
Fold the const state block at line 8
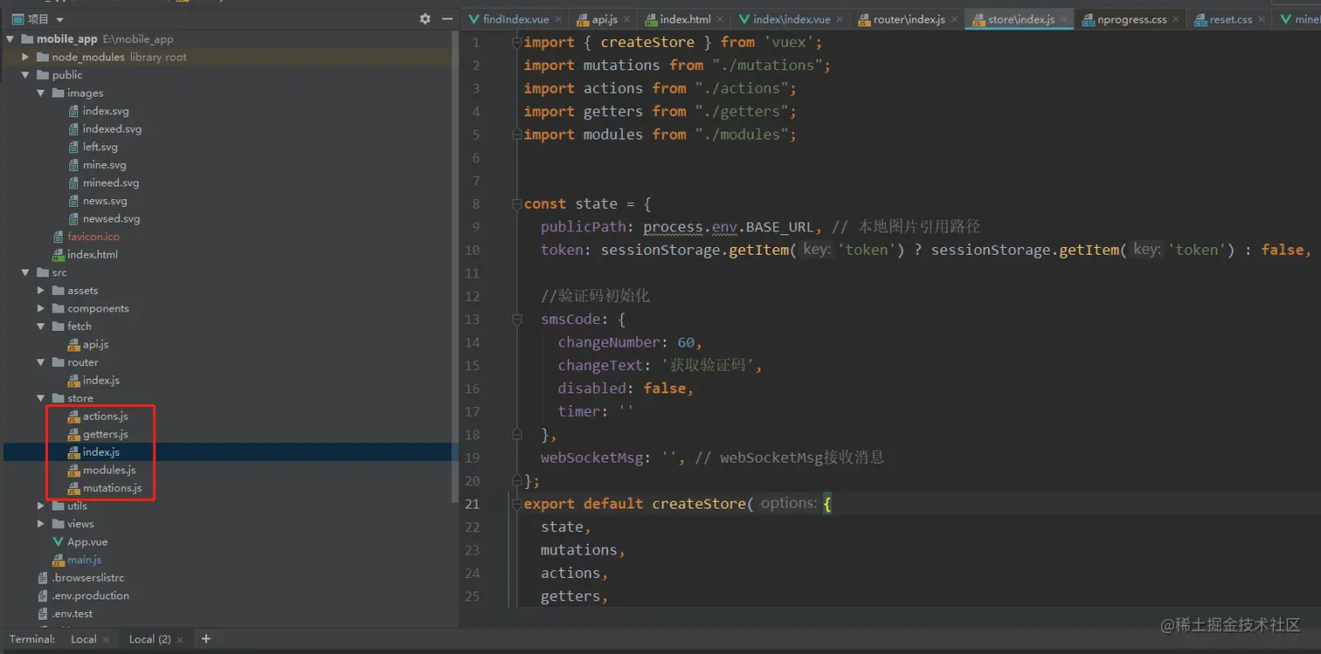[x=516, y=204]
